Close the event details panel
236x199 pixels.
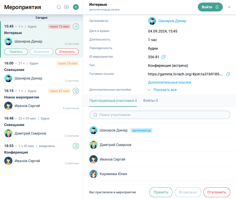pyautogui.click(x=229, y=7)
